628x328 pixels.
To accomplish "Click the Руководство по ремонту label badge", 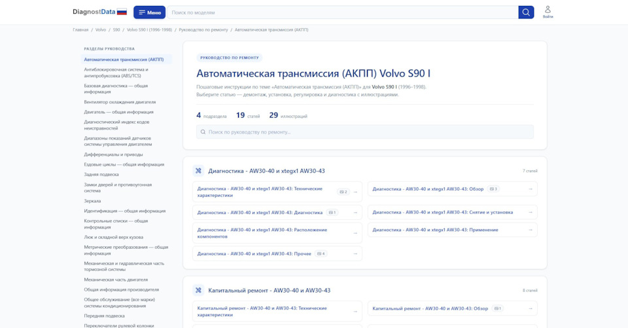I will (230, 58).
